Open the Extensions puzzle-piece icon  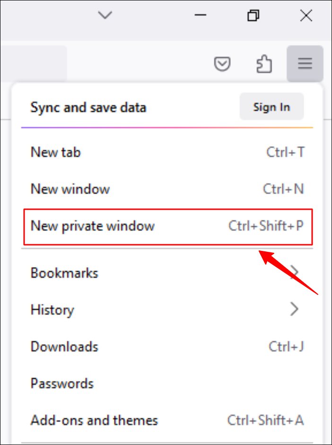click(x=264, y=64)
